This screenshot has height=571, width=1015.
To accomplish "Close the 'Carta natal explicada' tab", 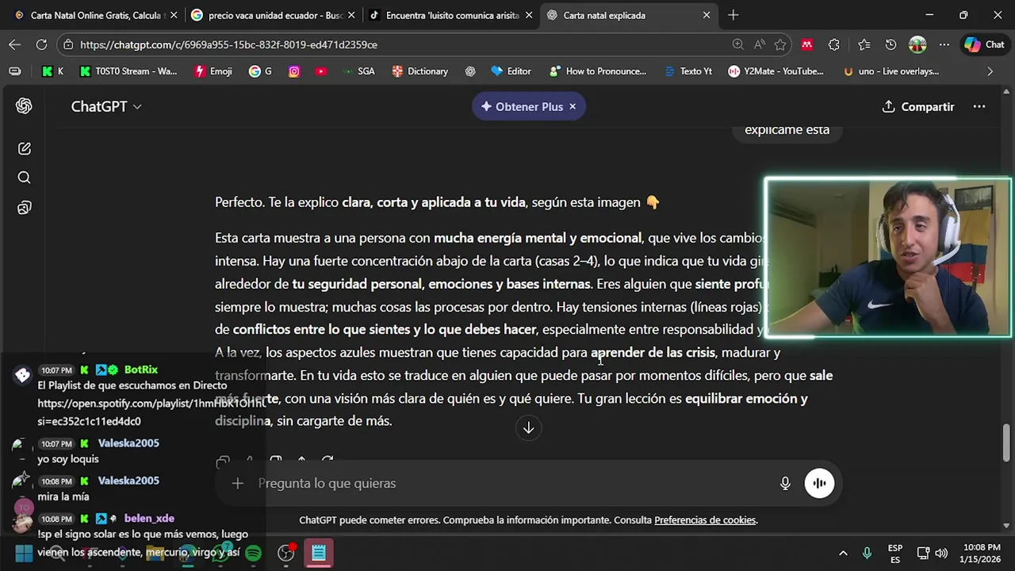I will point(707,15).
